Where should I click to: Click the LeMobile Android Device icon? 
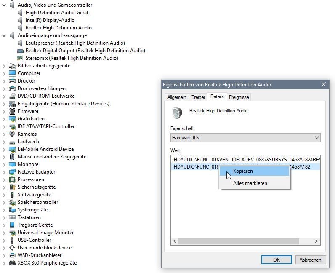12,149
